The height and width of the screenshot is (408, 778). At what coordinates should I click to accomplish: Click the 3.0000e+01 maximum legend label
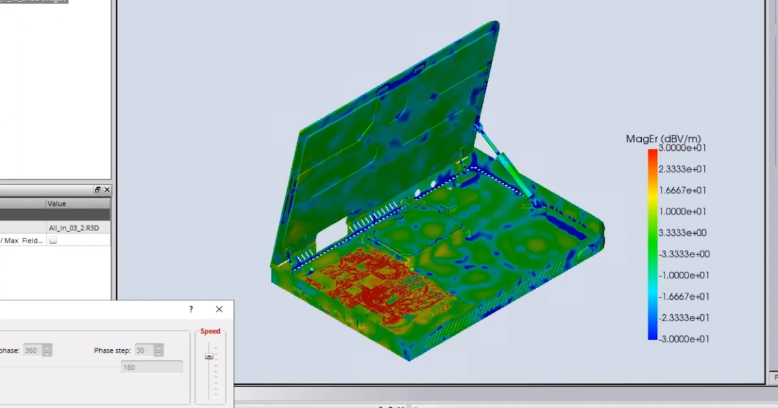click(x=682, y=148)
